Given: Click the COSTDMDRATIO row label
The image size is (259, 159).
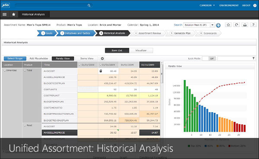Looking at the screenshot, I should (53, 108).
